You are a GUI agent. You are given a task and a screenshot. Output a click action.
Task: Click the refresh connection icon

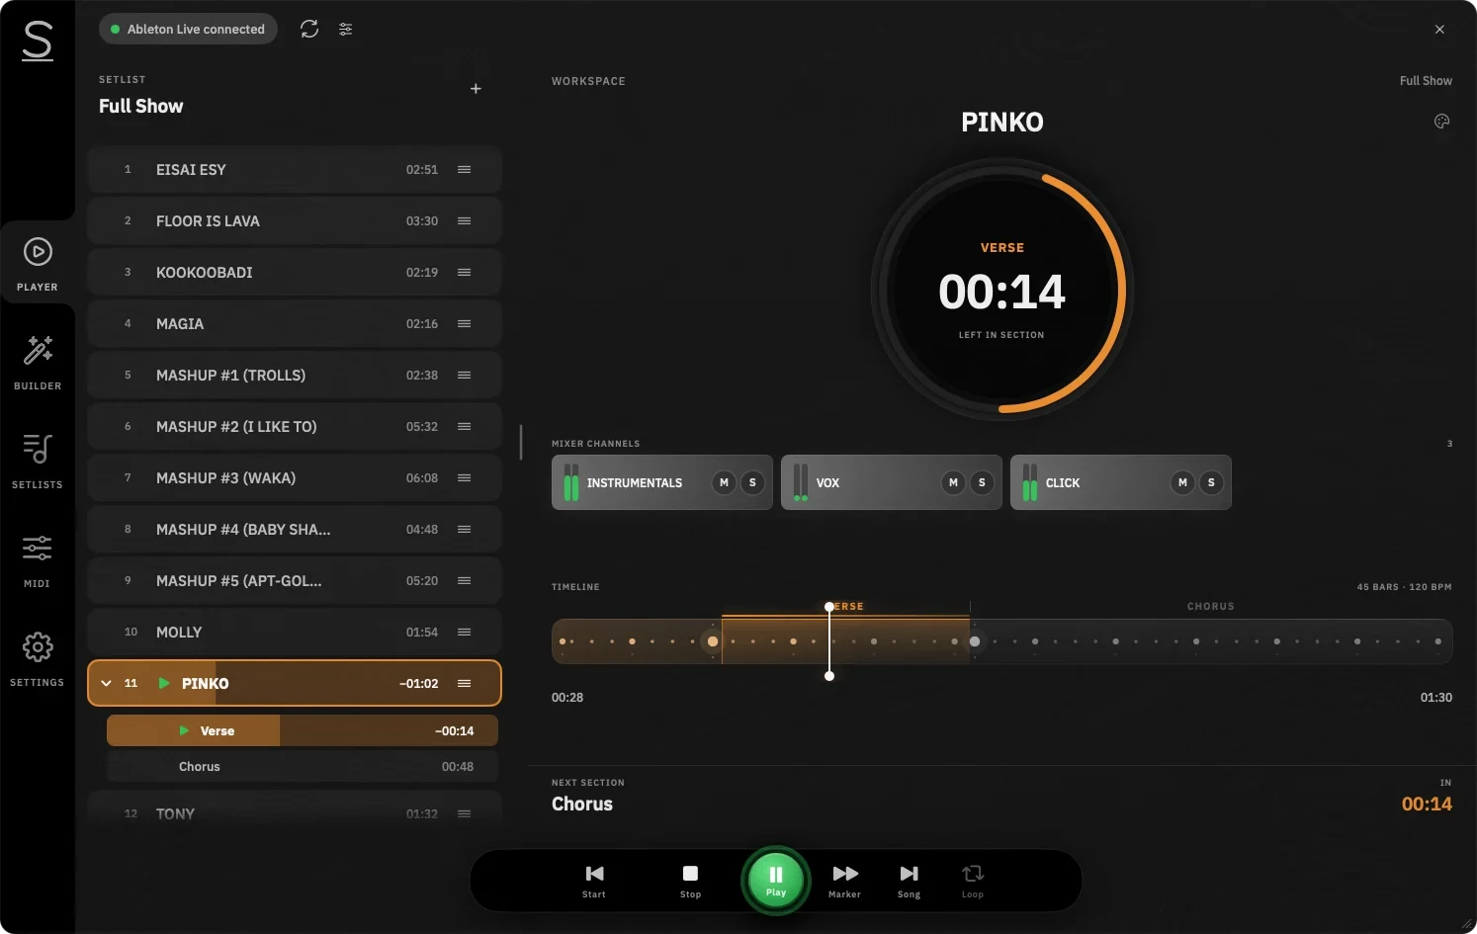click(x=309, y=29)
